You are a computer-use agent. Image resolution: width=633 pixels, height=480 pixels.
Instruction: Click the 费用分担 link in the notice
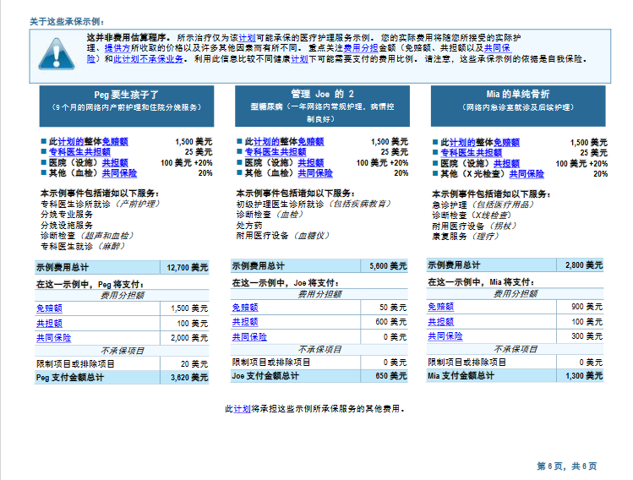click(x=359, y=49)
